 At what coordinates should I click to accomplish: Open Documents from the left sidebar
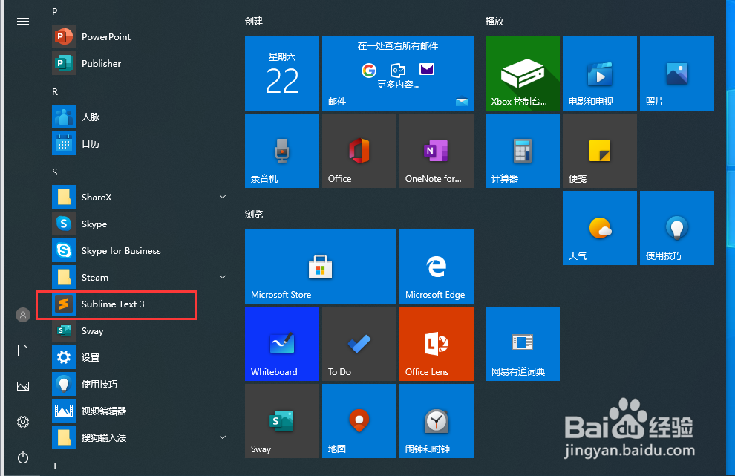click(23, 351)
